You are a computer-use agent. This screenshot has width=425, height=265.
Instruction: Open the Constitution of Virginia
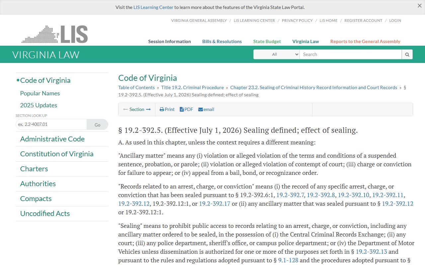[x=57, y=154]
